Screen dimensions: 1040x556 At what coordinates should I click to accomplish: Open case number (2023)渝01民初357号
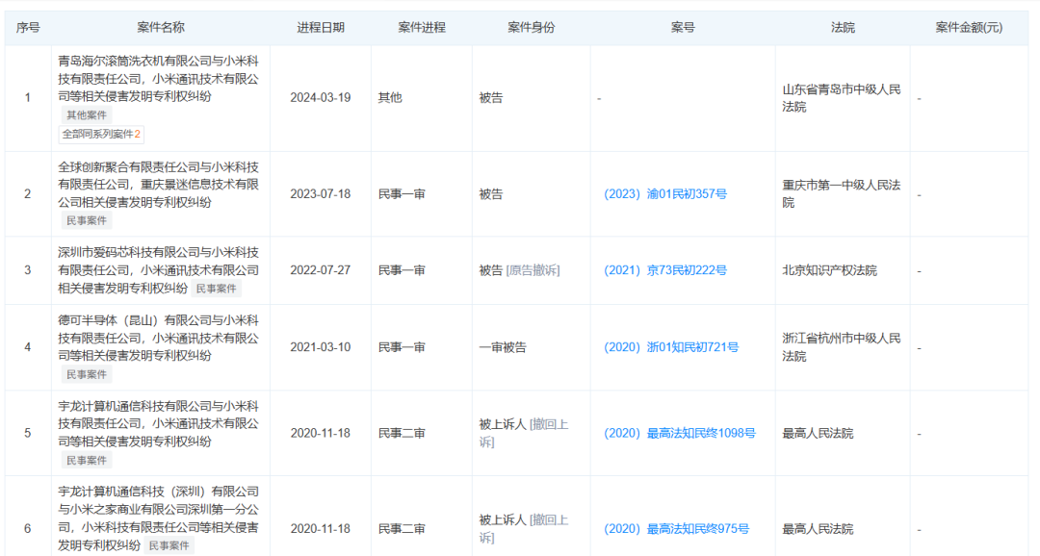(x=665, y=194)
